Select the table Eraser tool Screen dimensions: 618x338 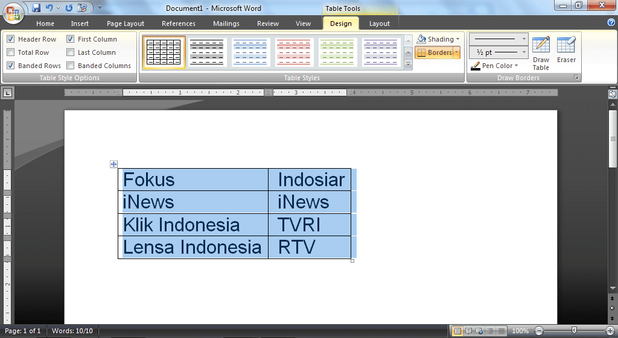(566, 49)
